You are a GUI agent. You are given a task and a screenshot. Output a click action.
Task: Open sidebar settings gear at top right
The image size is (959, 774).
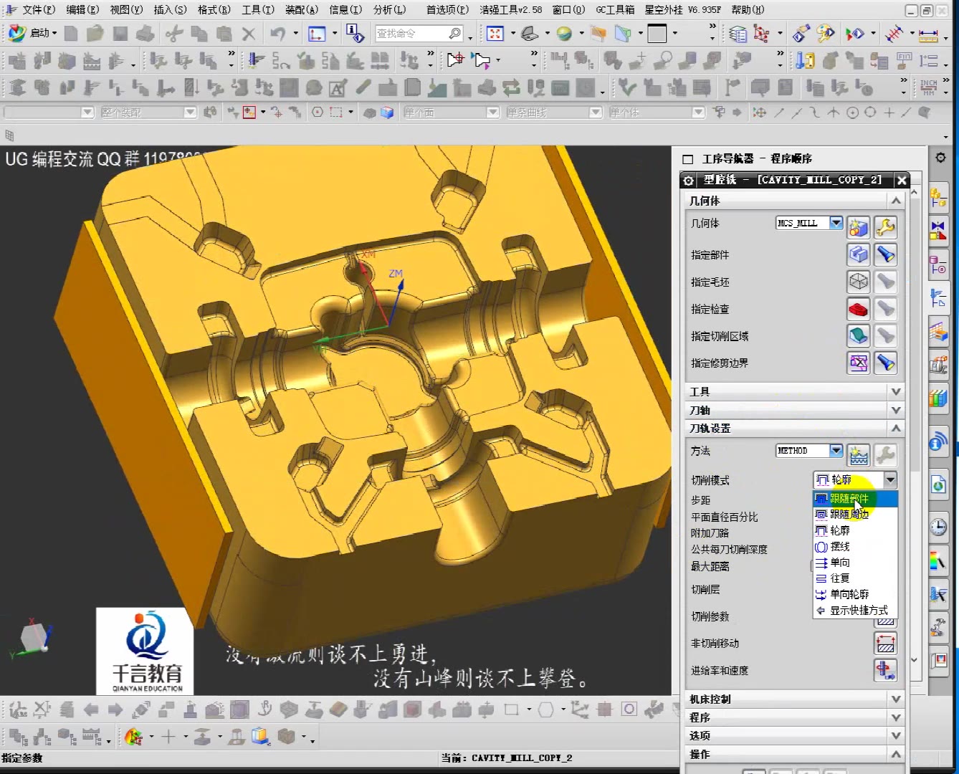(x=940, y=158)
